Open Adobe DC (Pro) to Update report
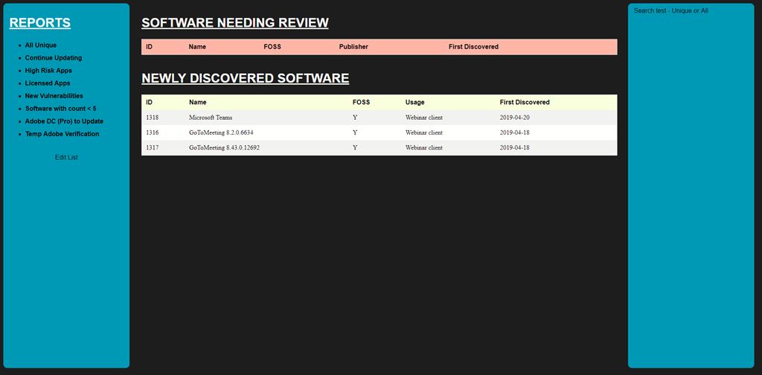The image size is (762, 375). pyautogui.click(x=64, y=121)
